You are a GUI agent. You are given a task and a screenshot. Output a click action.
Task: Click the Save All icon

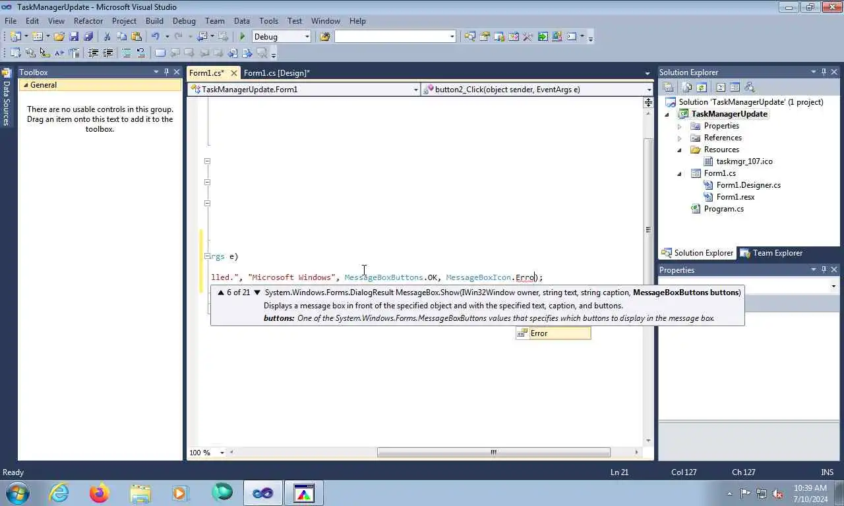point(88,37)
